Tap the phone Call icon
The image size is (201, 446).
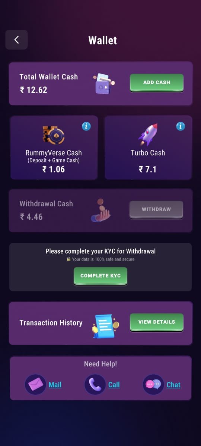click(95, 384)
